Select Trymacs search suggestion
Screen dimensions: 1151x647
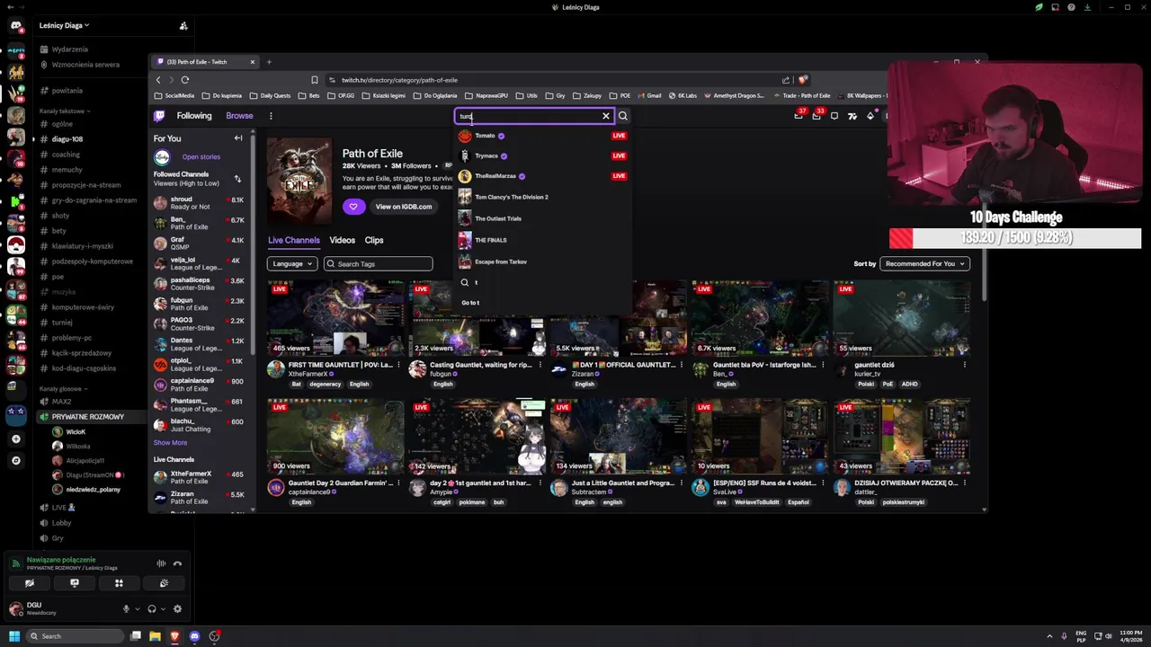543,155
